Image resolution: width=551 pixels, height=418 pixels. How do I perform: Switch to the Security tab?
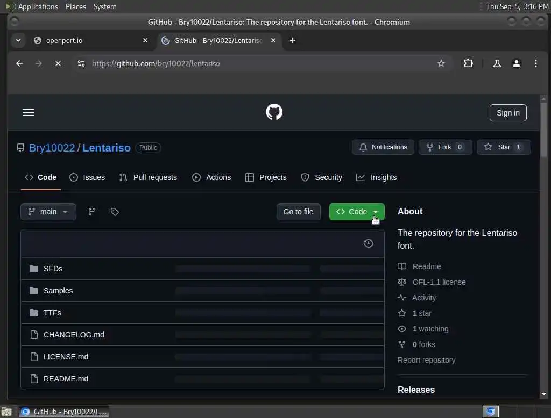[x=322, y=178]
